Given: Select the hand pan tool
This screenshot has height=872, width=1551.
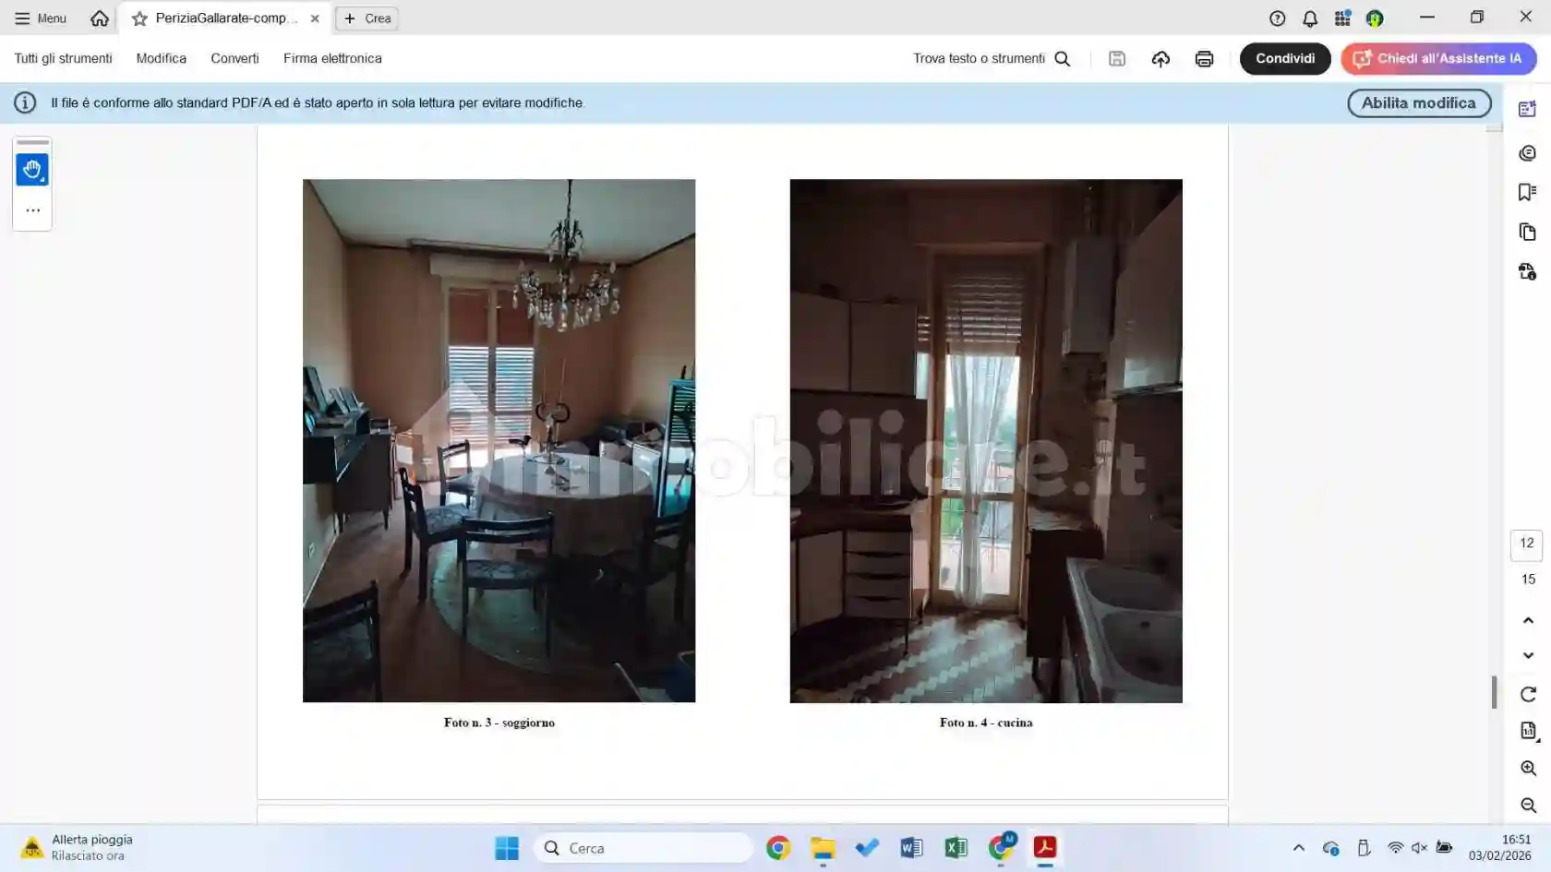Looking at the screenshot, I should click(x=32, y=170).
